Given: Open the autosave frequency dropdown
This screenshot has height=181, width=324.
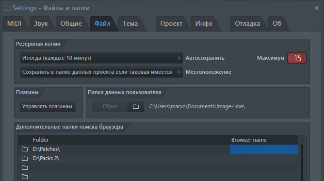Looking at the screenshot, I should point(101,58).
